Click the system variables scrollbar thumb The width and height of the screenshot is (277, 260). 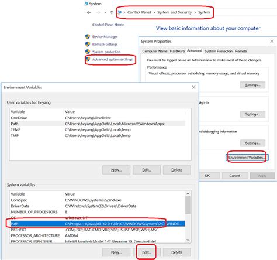[188, 205]
